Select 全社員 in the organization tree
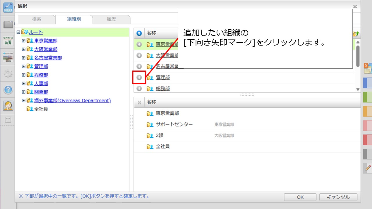 pos(41,109)
